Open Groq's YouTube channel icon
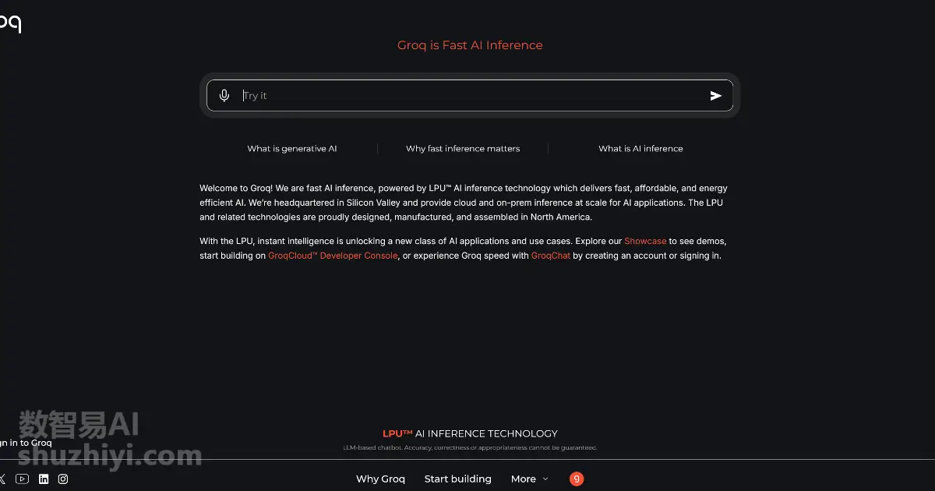 tap(22, 479)
